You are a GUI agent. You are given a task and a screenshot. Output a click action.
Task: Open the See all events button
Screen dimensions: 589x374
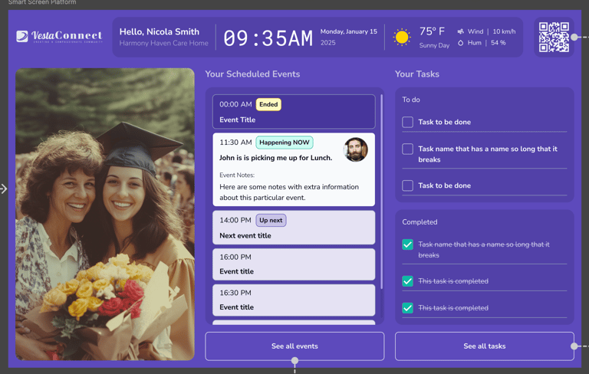[x=294, y=346]
